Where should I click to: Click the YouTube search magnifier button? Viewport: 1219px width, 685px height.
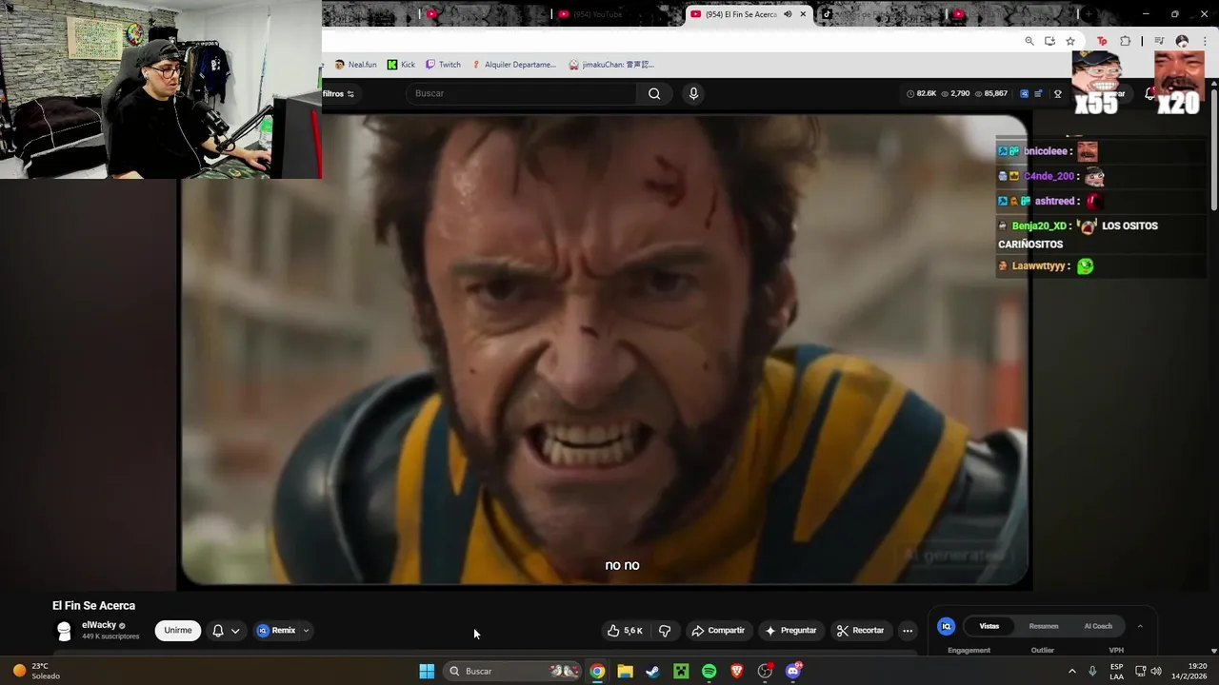coord(654,93)
